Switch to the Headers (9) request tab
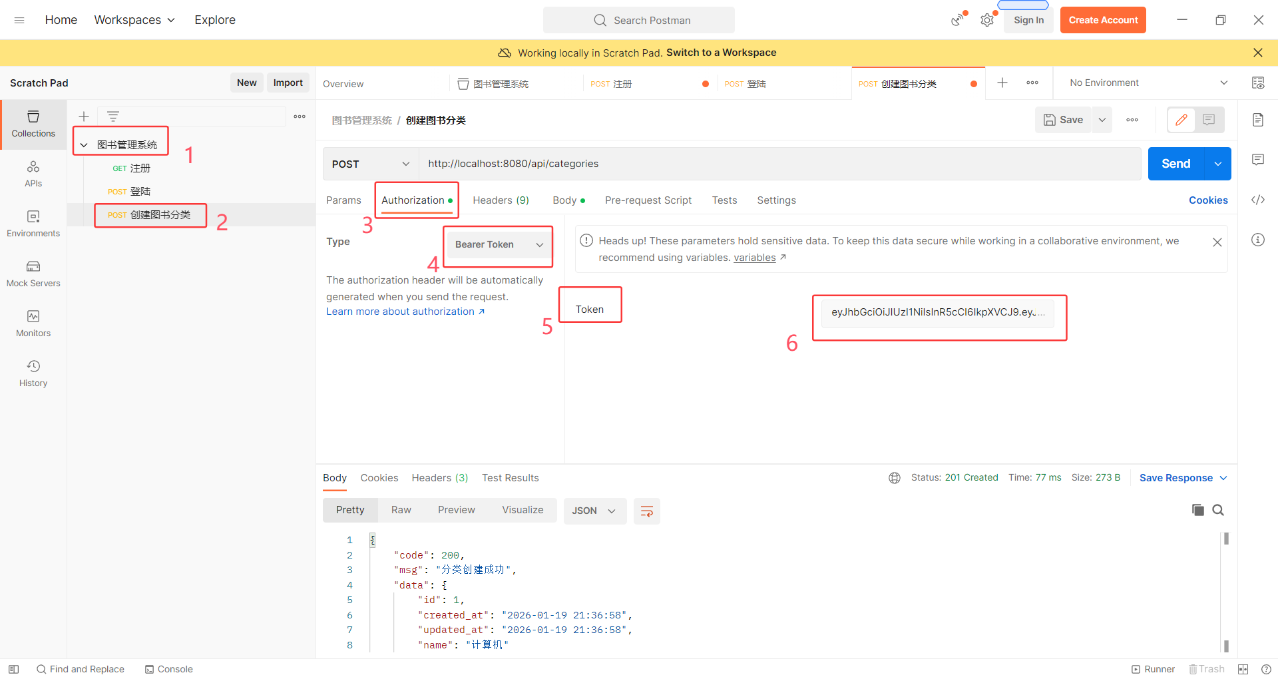This screenshot has width=1278, height=679. 501,200
